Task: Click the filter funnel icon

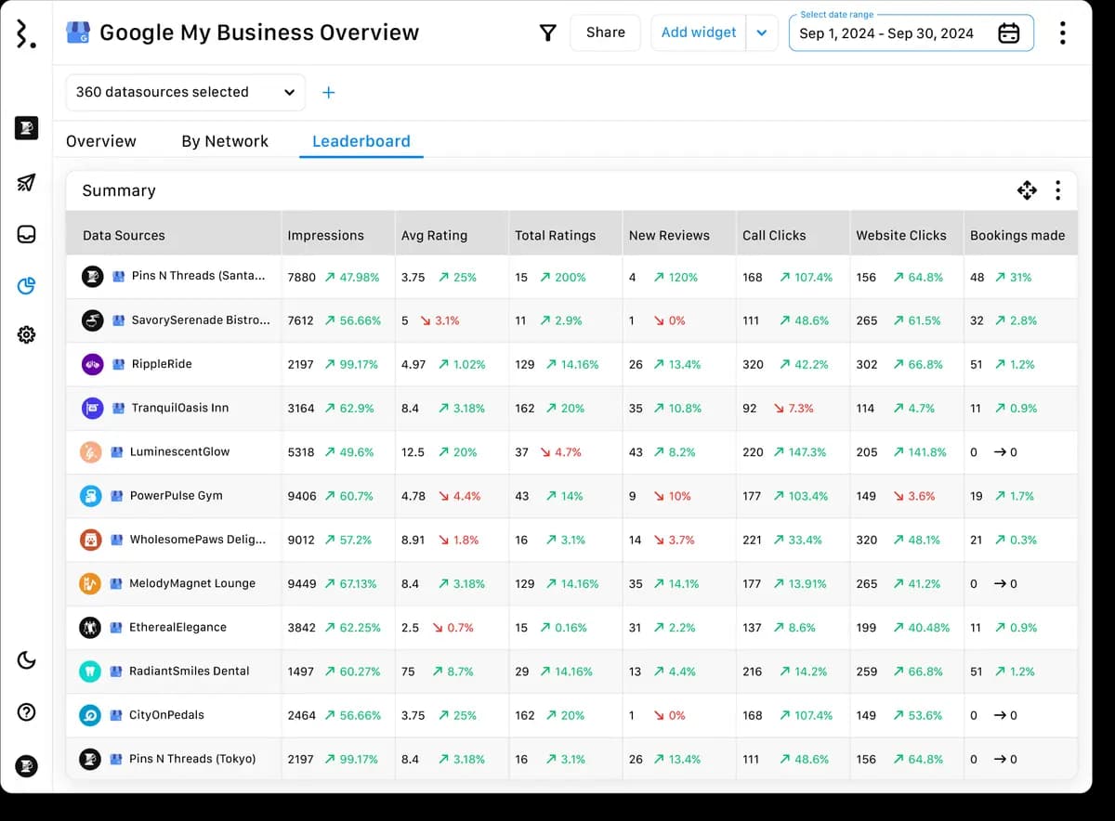Action: pyautogui.click(x=548, y=33)
